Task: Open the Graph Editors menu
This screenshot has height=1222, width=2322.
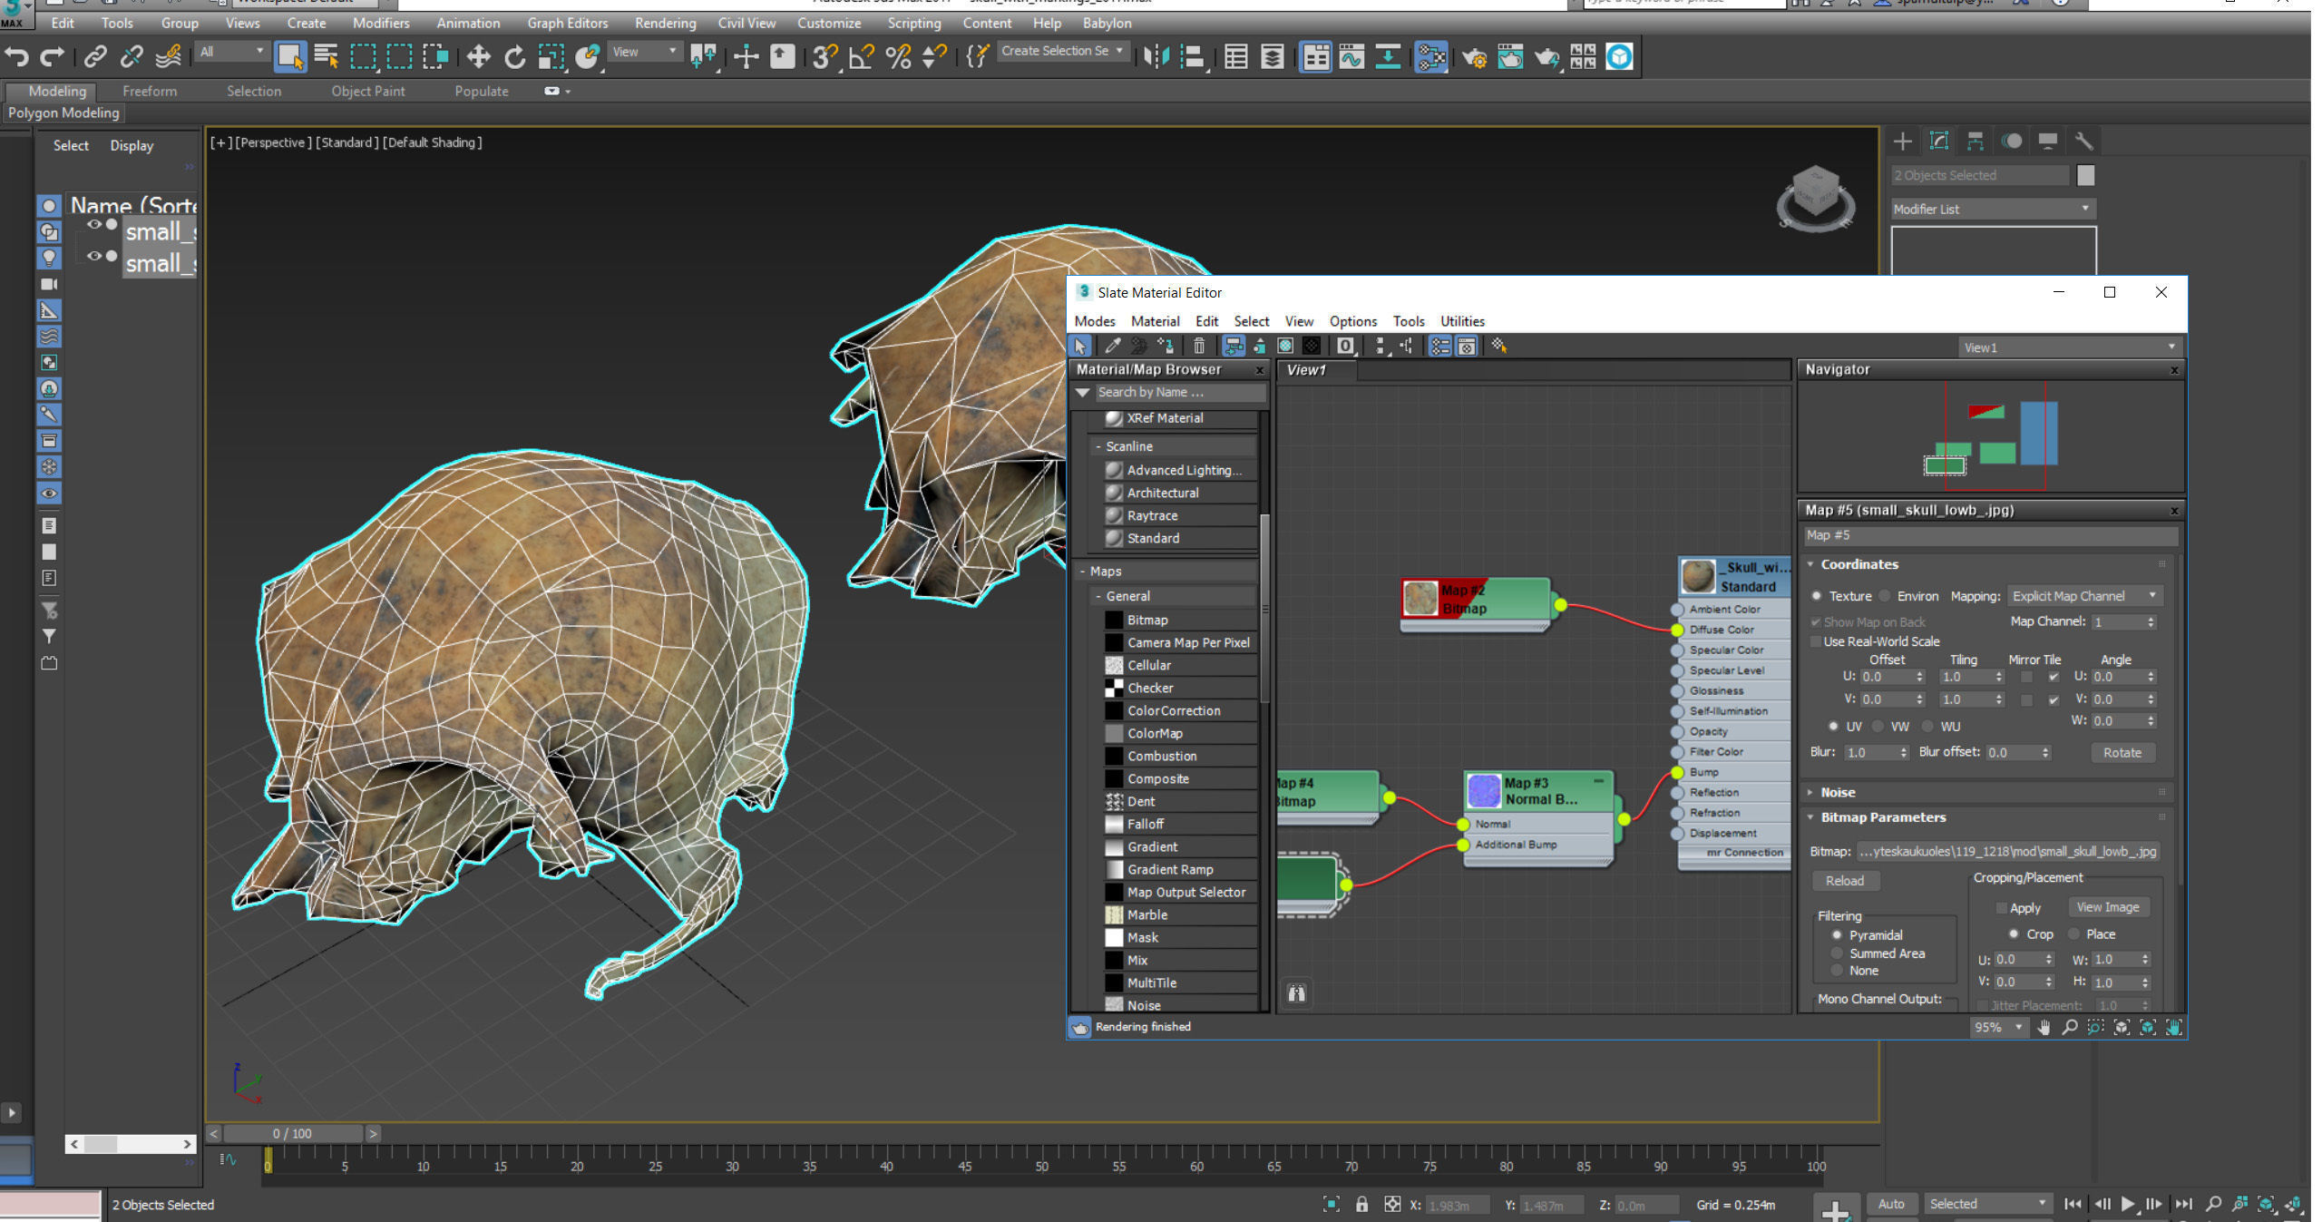Action: tap(568, 23)
